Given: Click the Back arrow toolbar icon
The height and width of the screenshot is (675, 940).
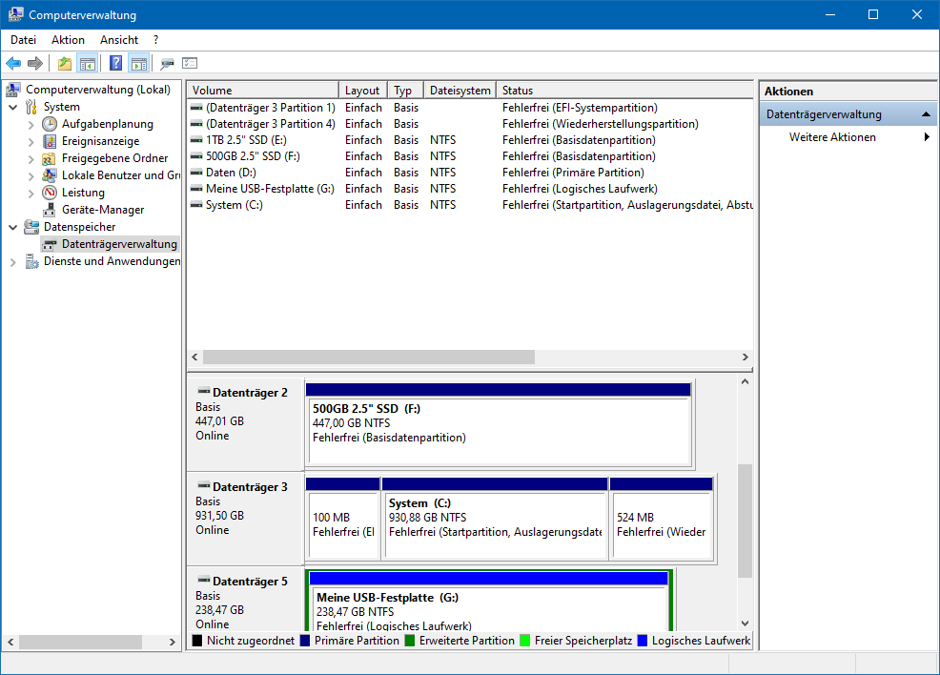Looking at the screenshot, I should tap(13, 63).
